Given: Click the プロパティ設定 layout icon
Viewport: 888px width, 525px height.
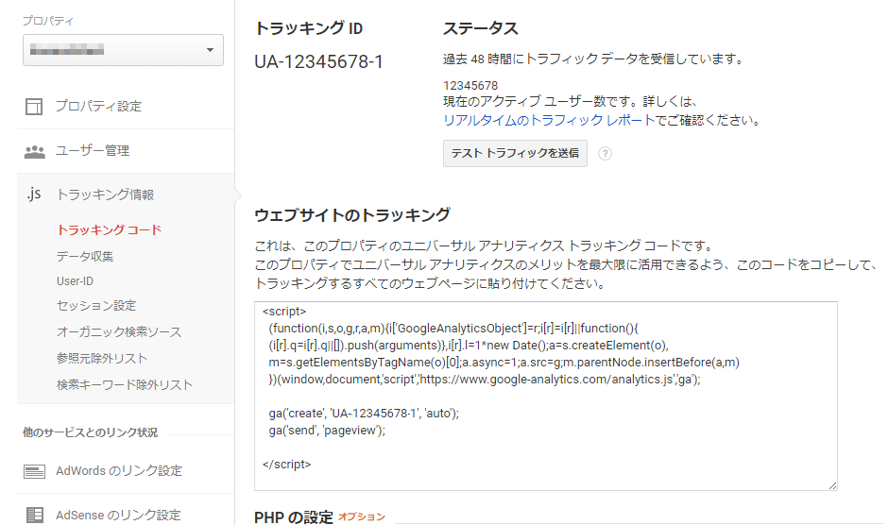Looking at the screenshot, I should click(x=34, y=107).
